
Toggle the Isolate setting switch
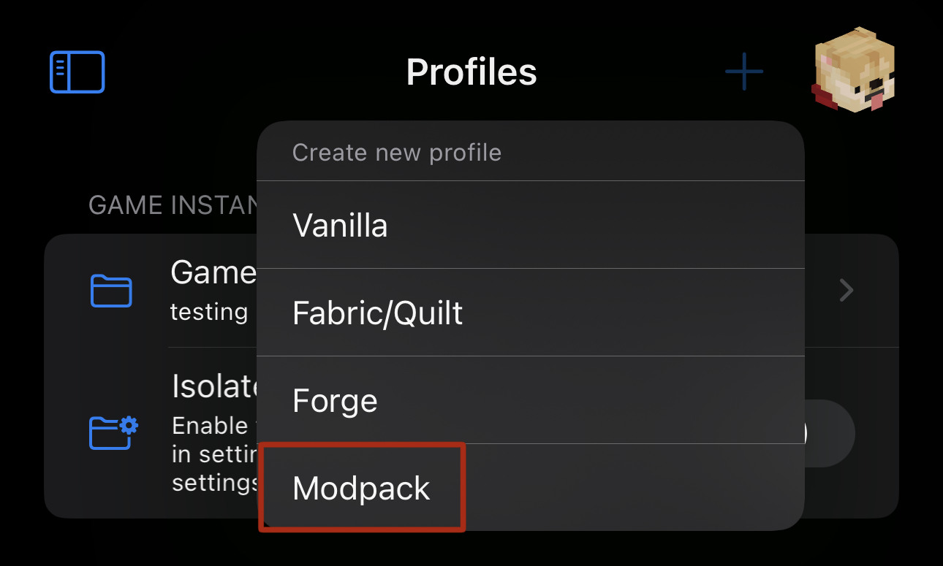[830, 433]
